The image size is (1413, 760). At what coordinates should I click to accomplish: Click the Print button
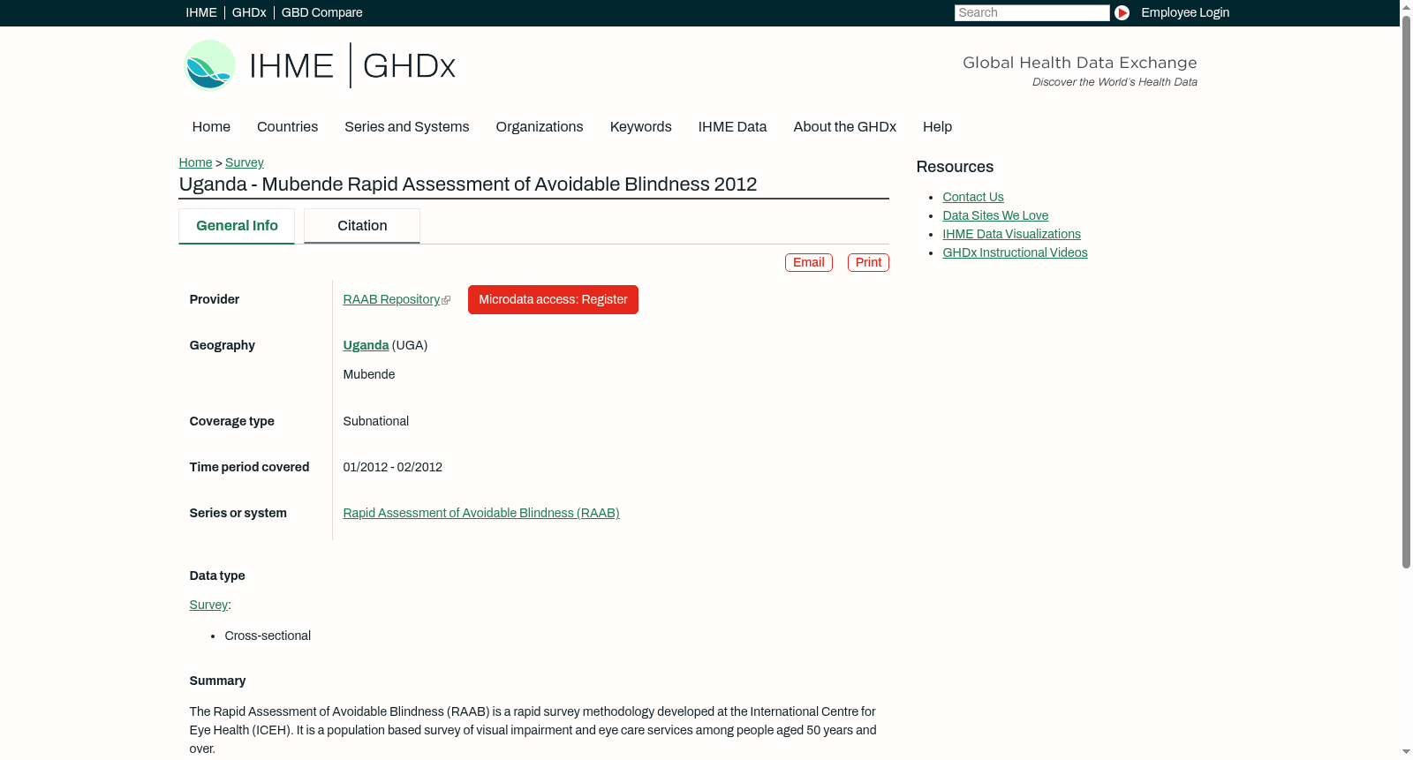pos(868,262)
